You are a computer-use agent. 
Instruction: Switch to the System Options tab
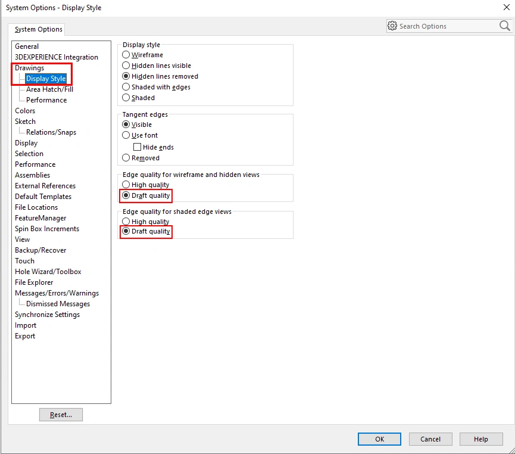pos(37,29)
